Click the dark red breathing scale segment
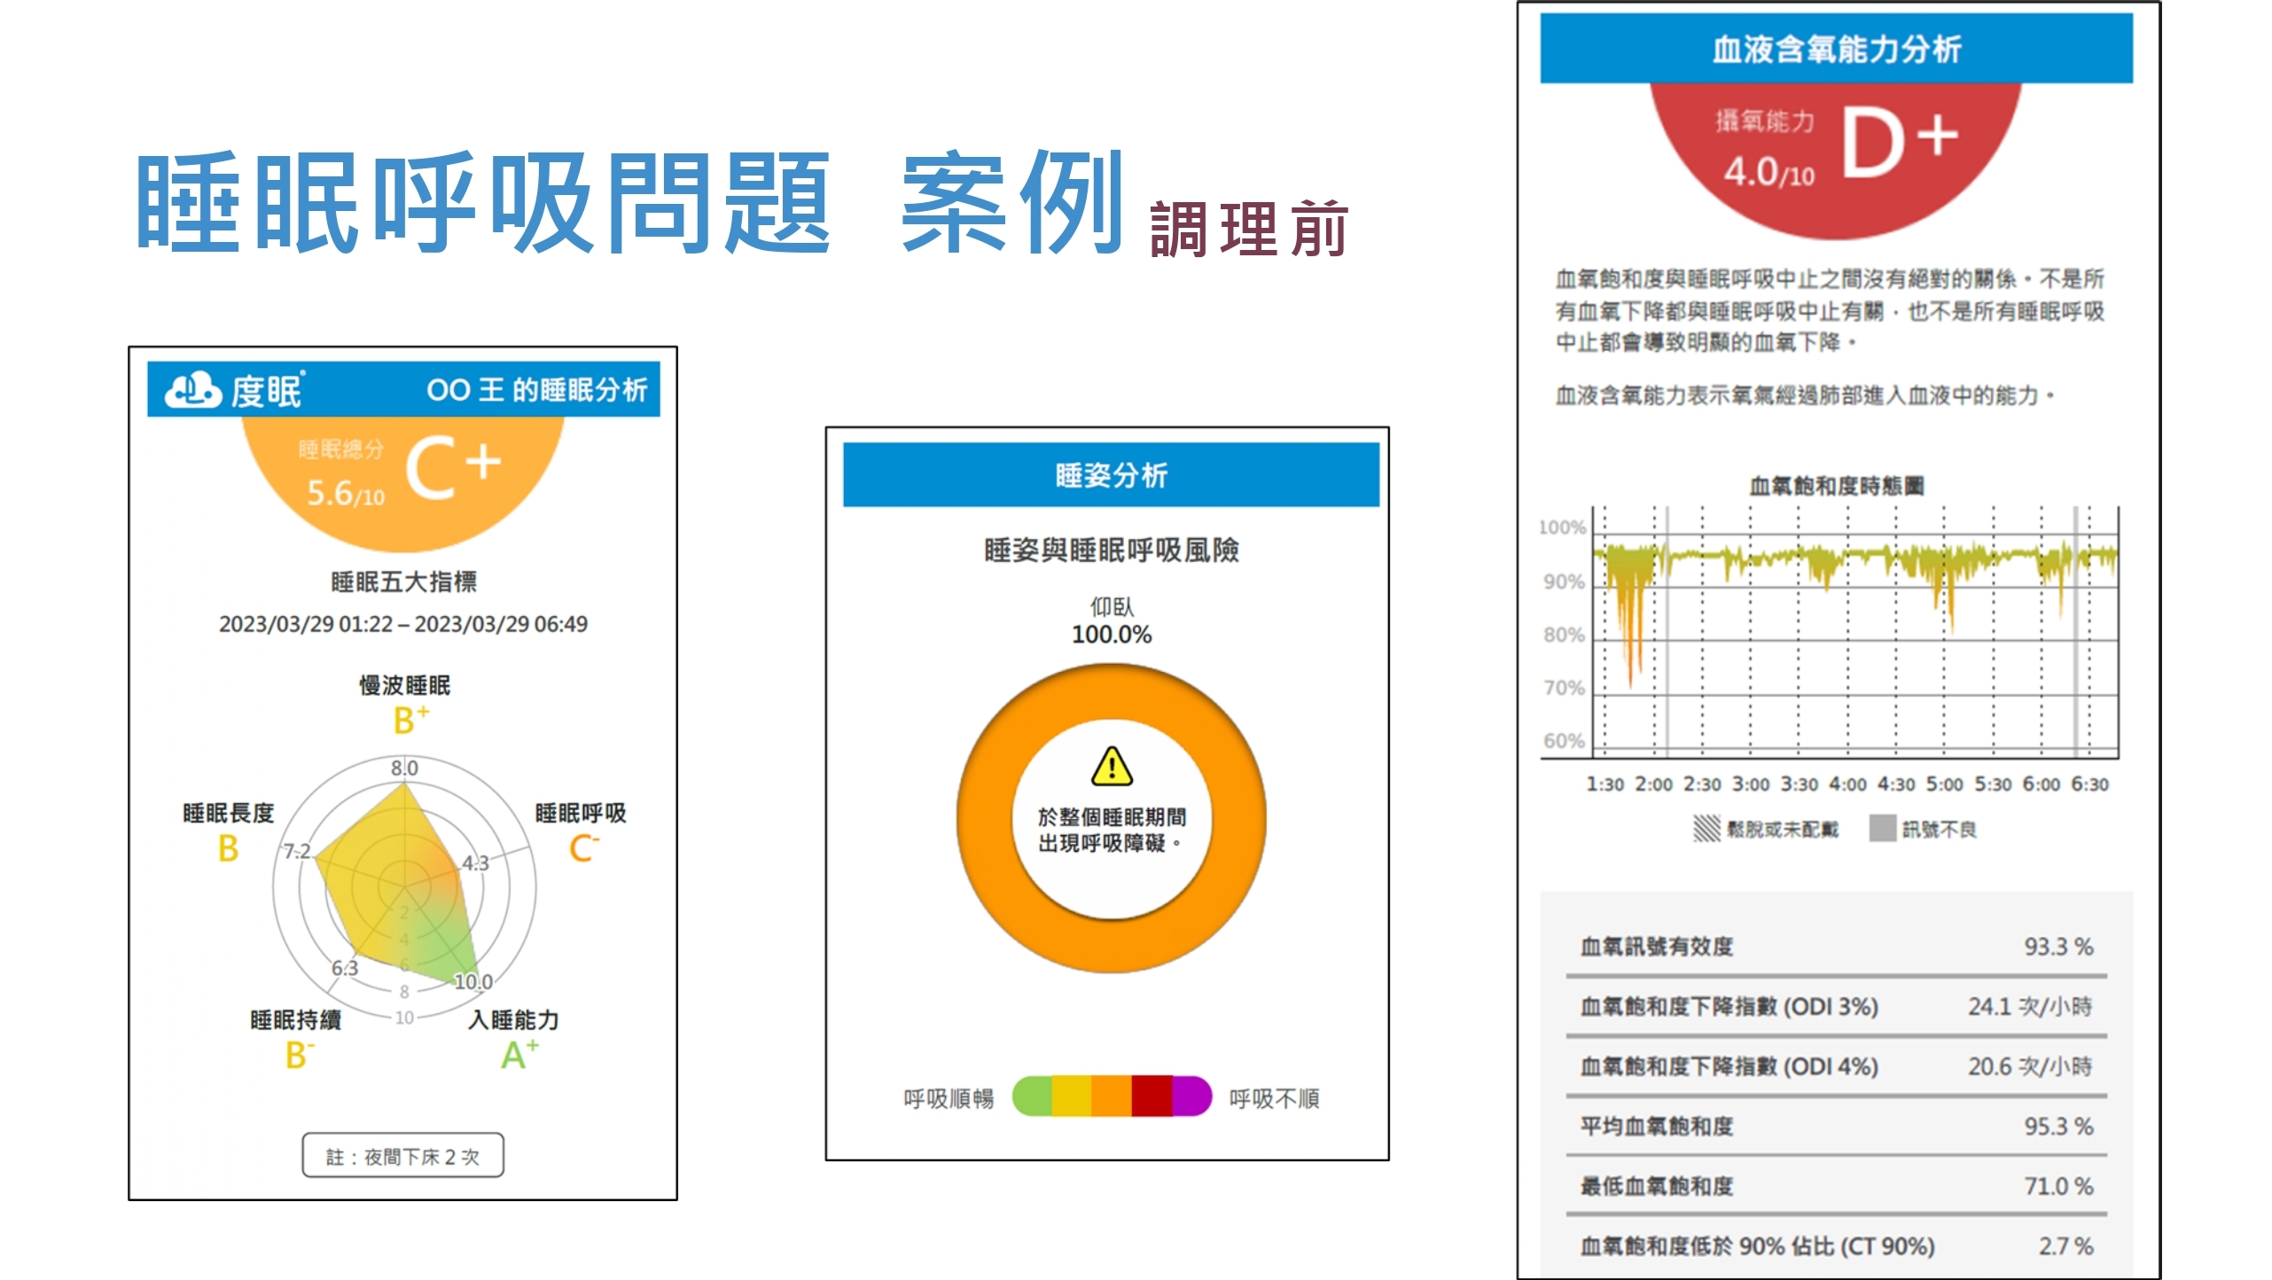This screenshot has height=1280, width=2272. click(1152, 1097)
